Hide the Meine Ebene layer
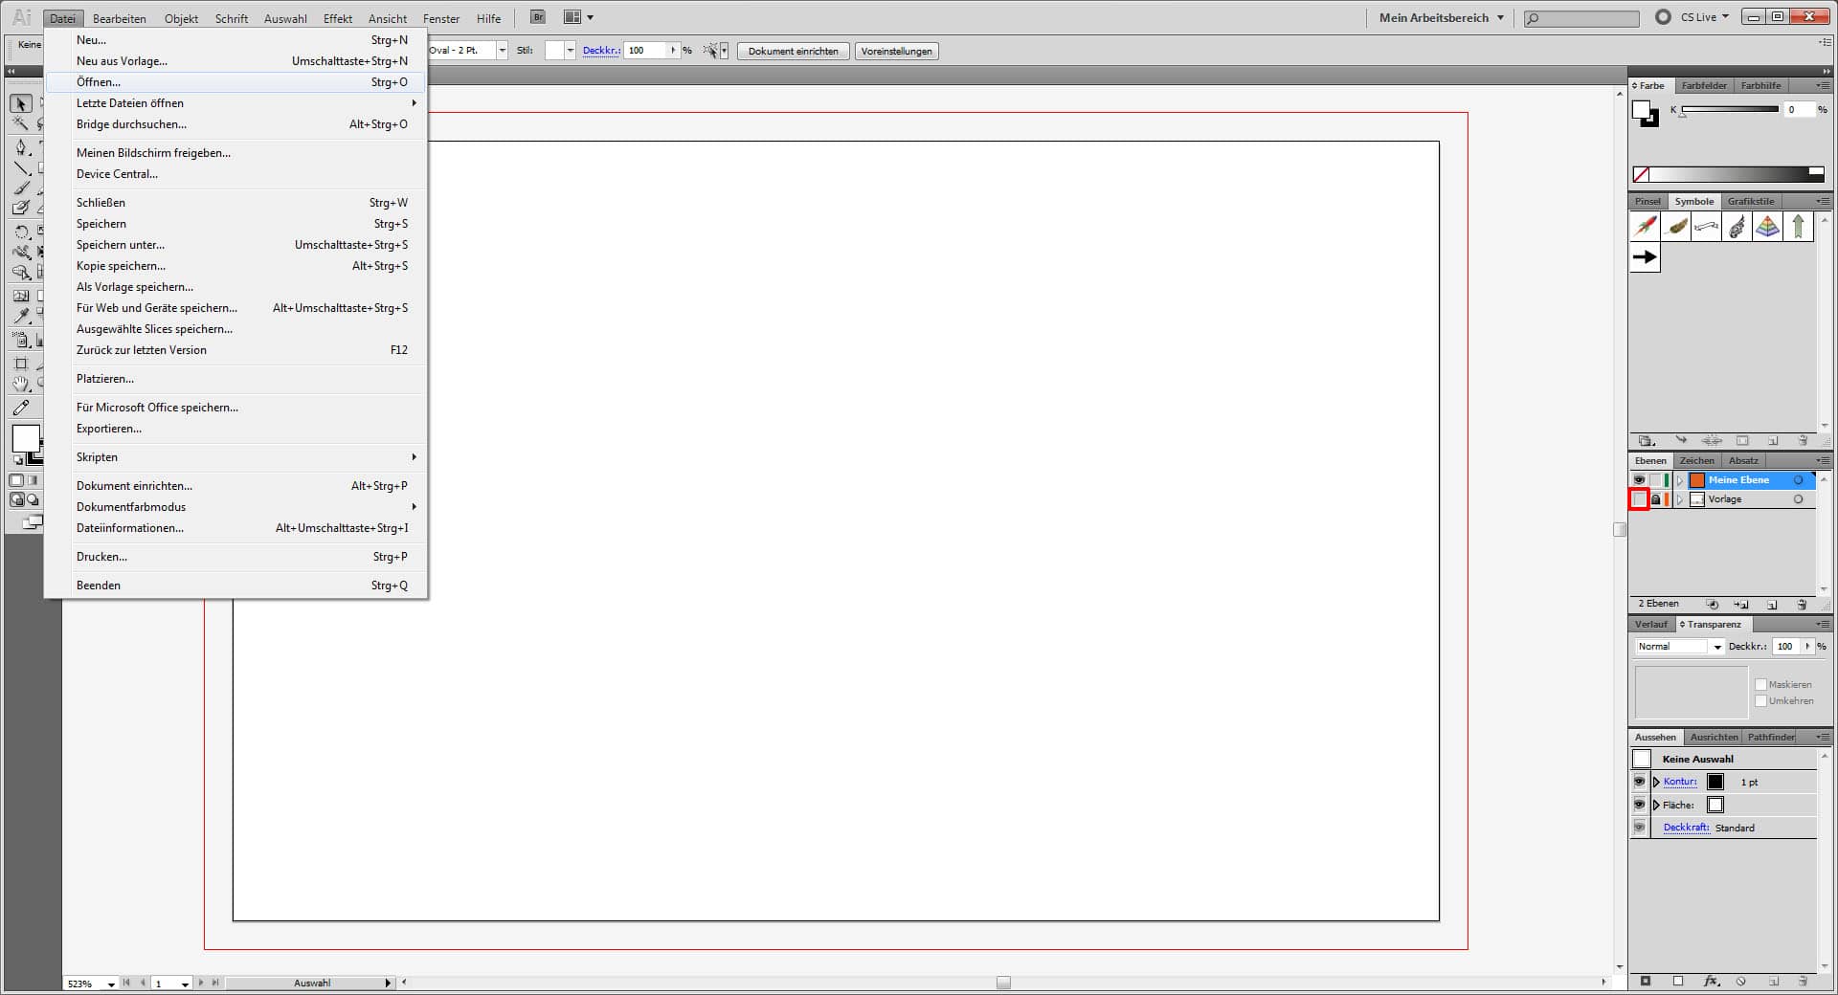 point(1639,479)
